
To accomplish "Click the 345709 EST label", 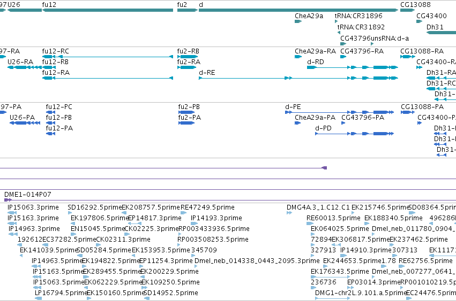I will [x=204, y=250].
